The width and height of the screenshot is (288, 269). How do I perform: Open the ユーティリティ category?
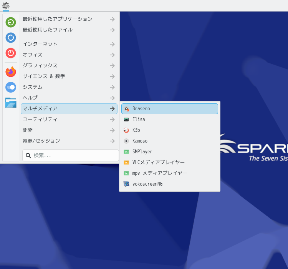tap(69, 120)
